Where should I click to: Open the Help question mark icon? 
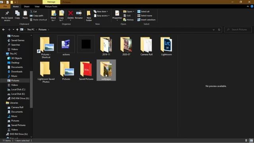(252, 6)
